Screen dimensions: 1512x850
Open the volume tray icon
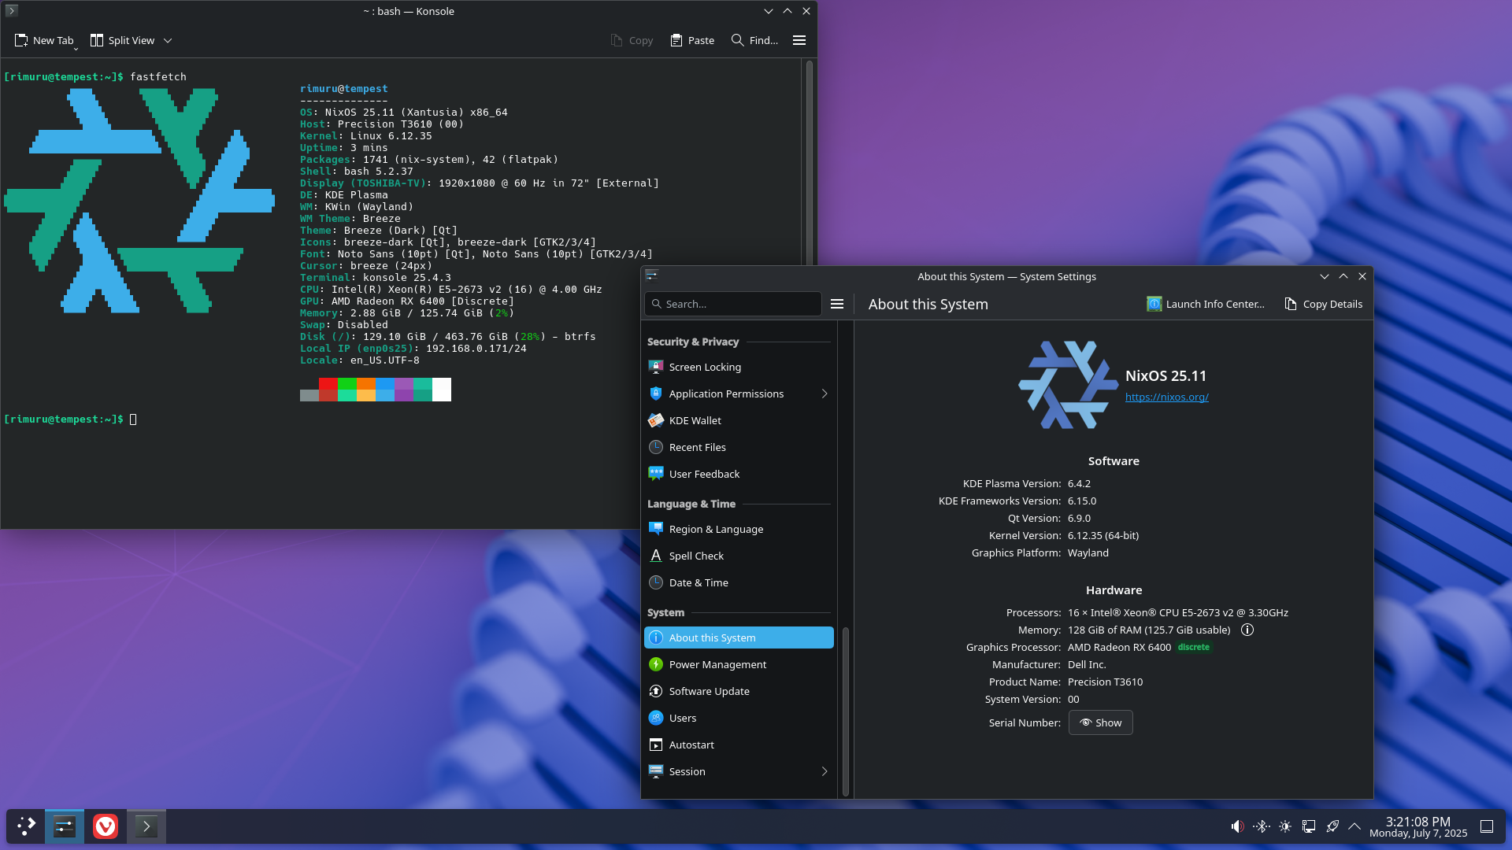1237,826
